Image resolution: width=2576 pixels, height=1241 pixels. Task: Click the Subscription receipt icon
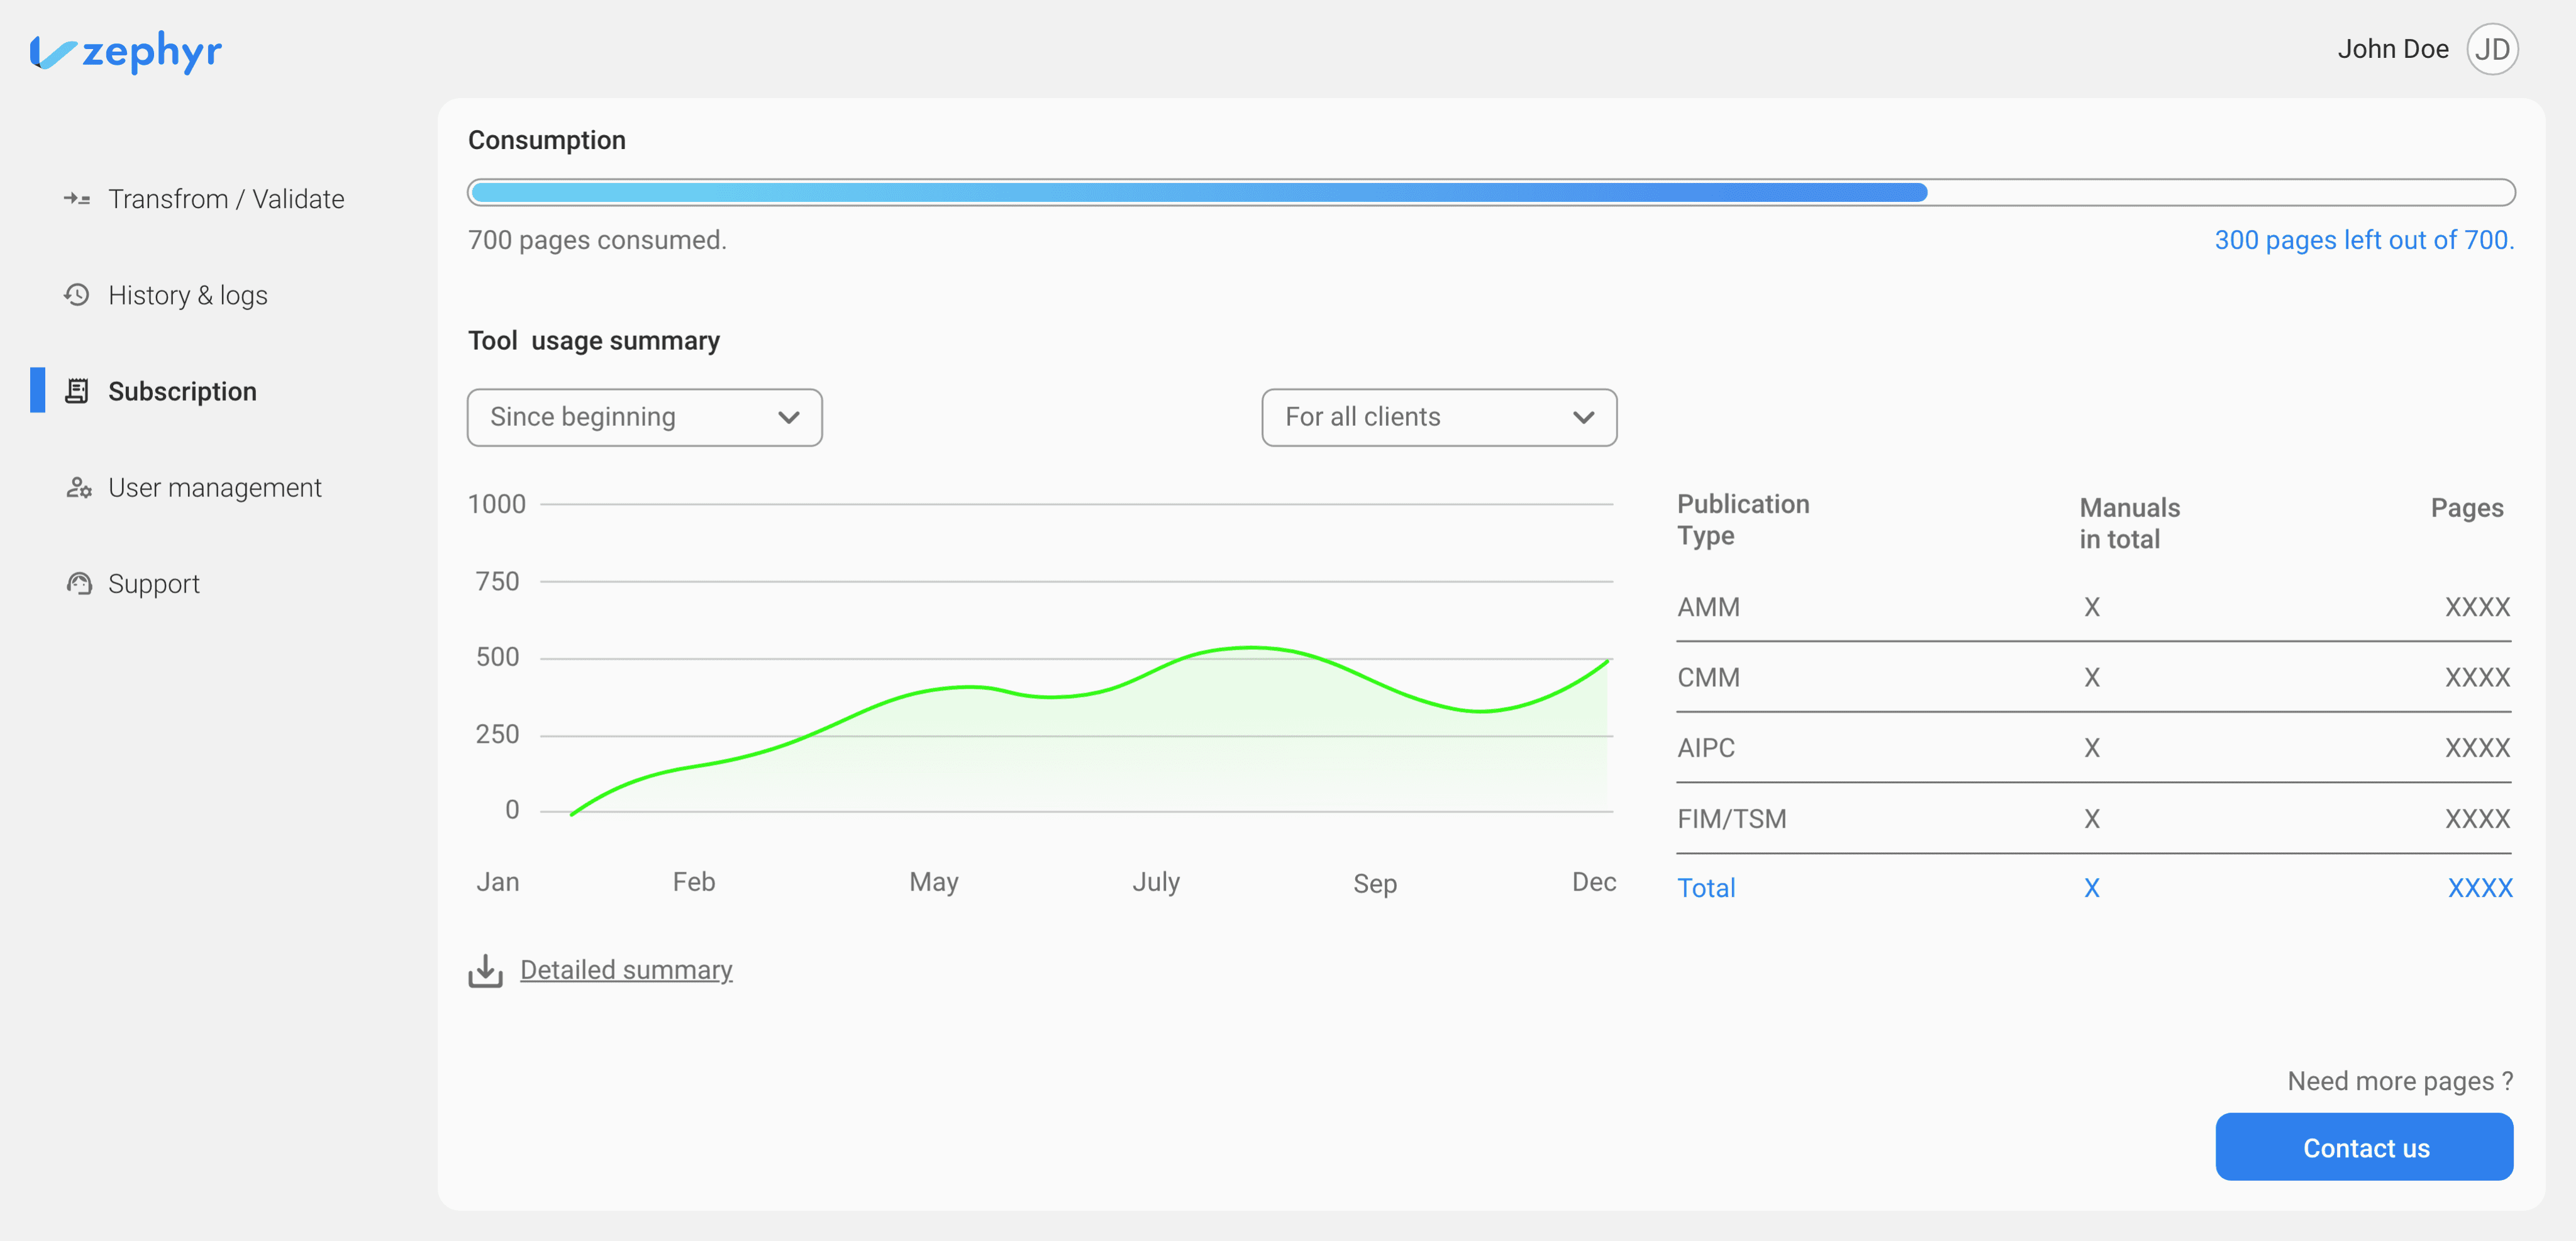click(77, 391)
